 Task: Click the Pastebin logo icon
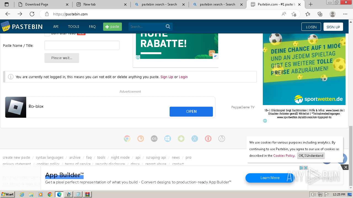[x=5, y=27]
